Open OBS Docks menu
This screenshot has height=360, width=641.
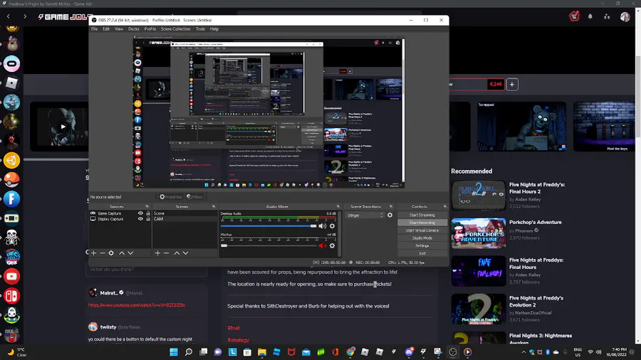click(134, 29)
